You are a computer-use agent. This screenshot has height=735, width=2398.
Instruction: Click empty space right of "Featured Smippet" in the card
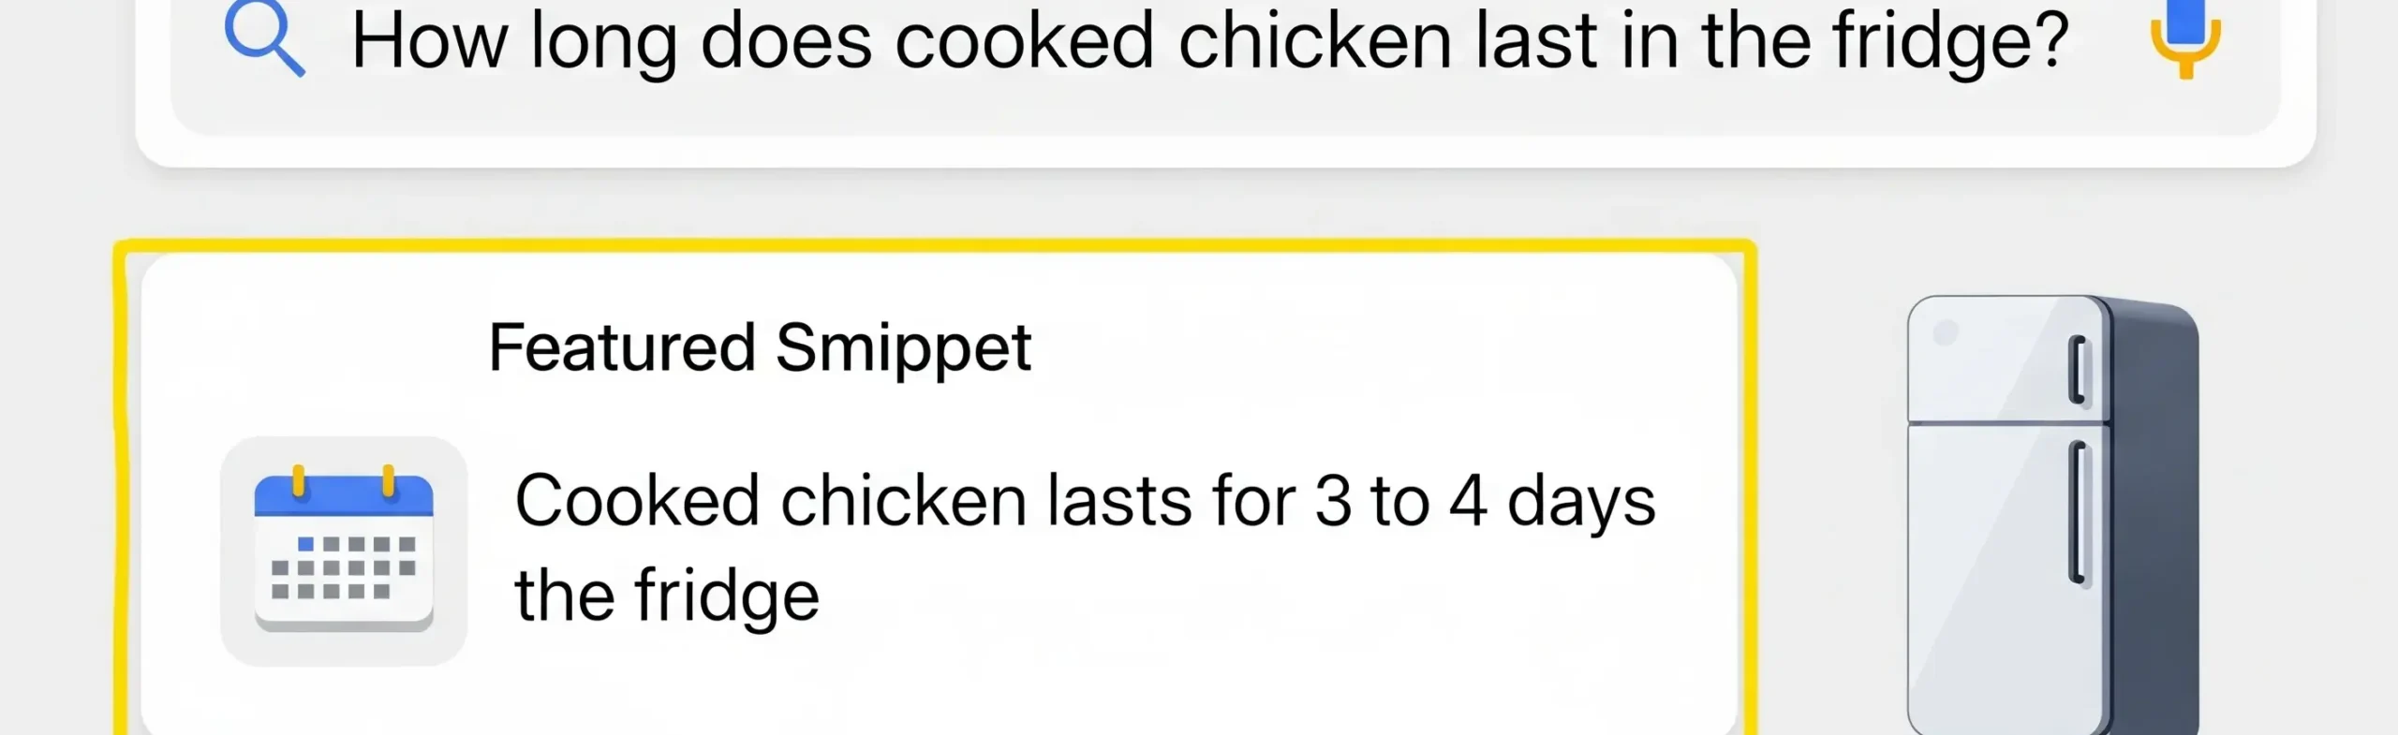1358,348
